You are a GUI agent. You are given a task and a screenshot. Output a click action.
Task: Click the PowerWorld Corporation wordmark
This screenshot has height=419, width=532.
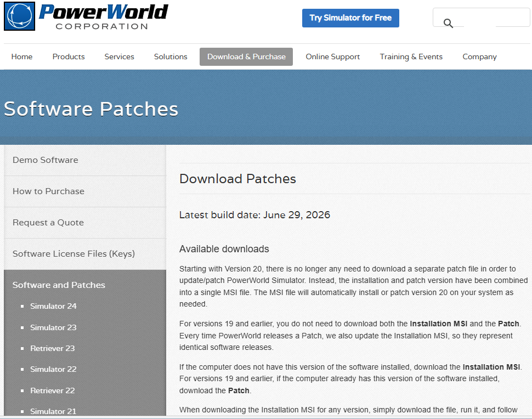click(104, 16)
